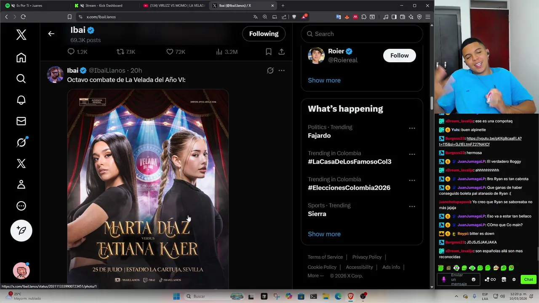
Task: Go back with the profile header arrow
Action: [51, 34]
